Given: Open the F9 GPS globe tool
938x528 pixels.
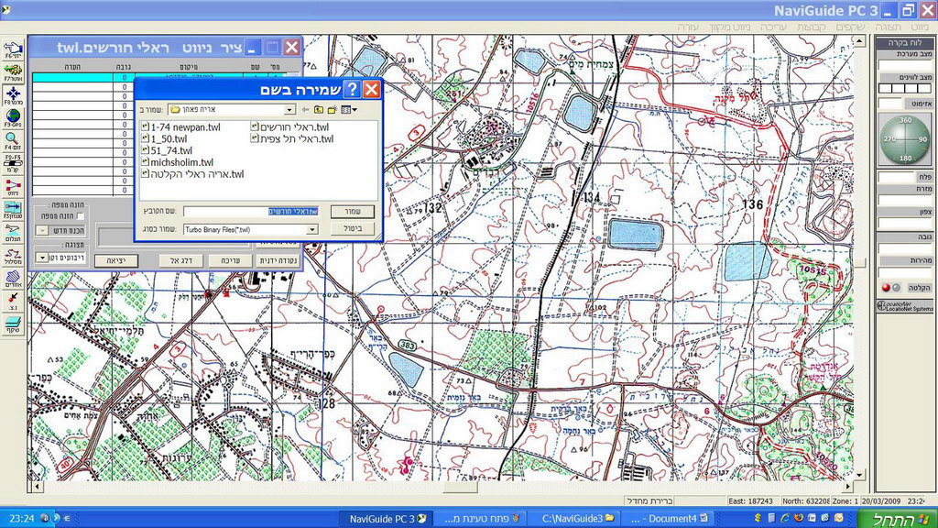Looking at the screenshot, I should pos(13,118).
